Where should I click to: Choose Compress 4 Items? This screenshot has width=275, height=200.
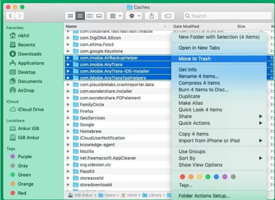[219, 83]
